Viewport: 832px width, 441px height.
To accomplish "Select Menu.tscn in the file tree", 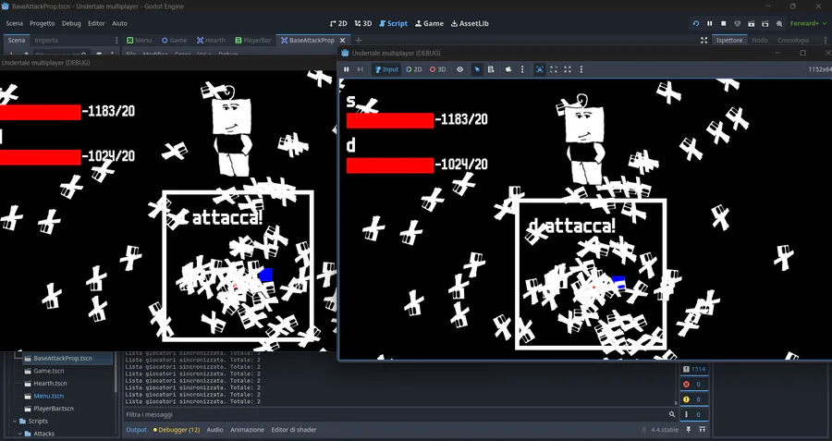I will pos(48,396).
